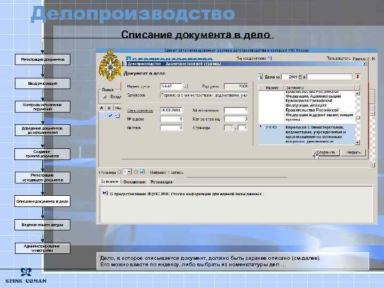Click the 'Регистрация документов' sidebar box
The image size is (384, 288).
pos(43,60)
